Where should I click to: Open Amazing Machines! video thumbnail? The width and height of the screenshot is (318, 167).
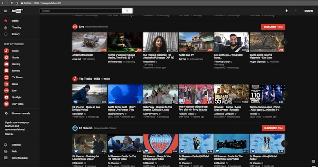(90, 42)
